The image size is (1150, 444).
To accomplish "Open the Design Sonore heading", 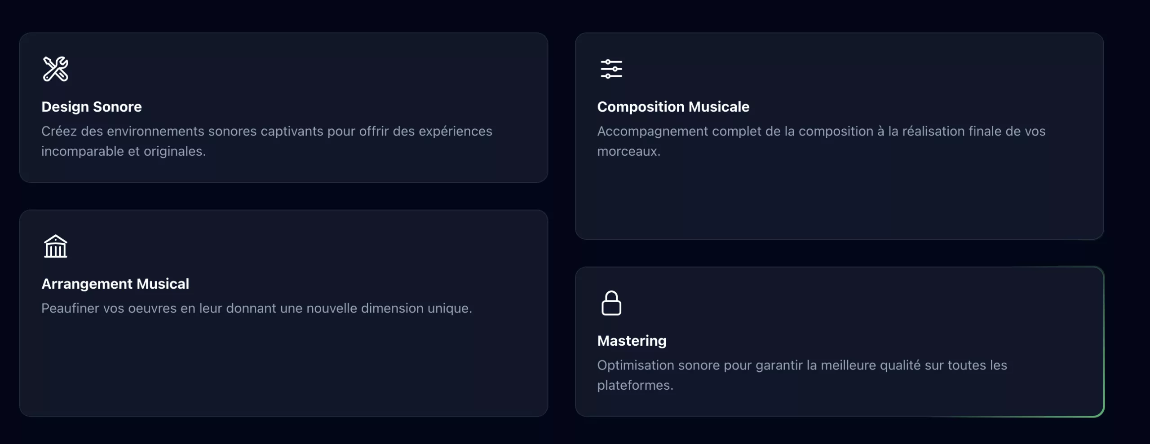I will 92,107.
